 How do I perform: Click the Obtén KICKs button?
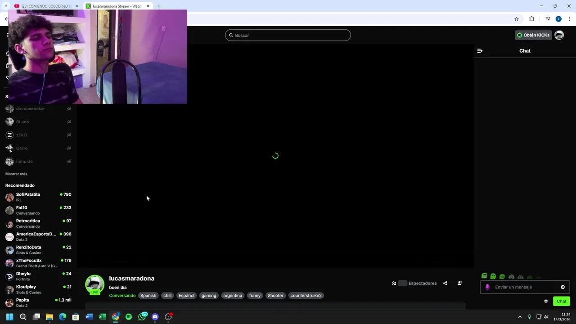pos(533,35)
